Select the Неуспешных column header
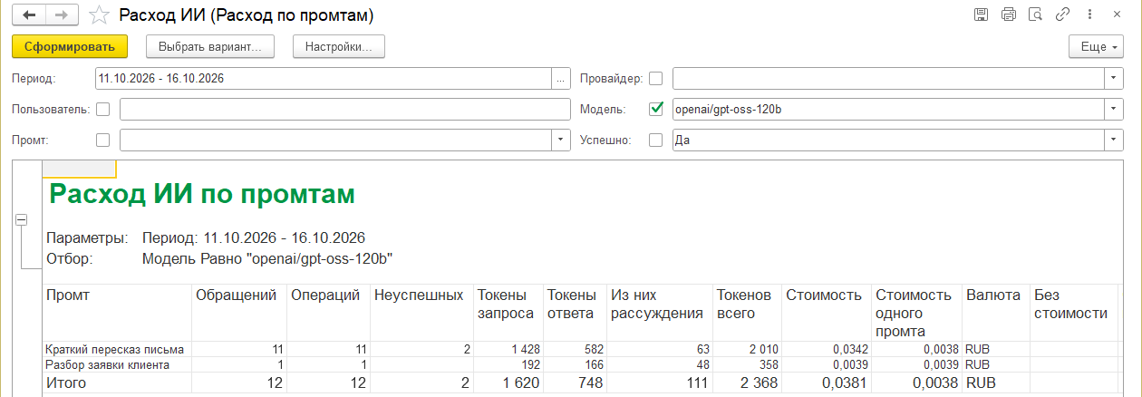The width and height of the screenshot is (1142, 397). click(421, 312)
